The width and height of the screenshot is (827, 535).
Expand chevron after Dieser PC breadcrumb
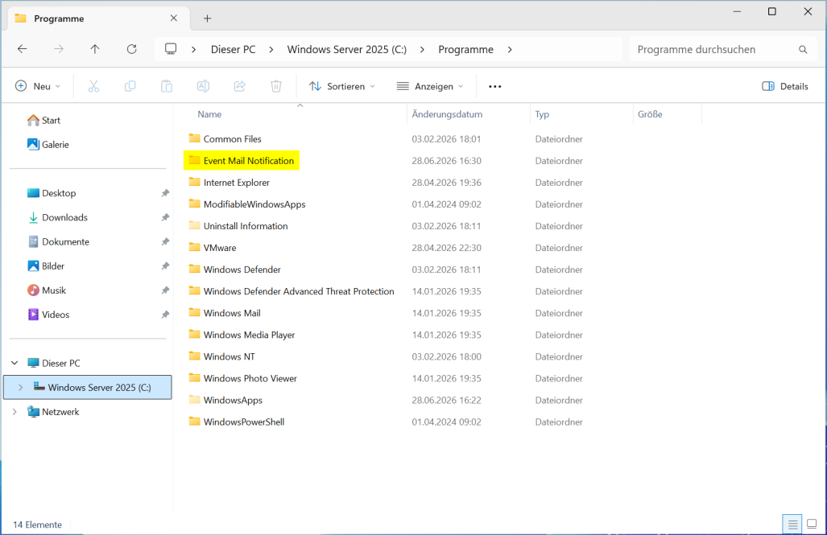[x=271, y=50]
